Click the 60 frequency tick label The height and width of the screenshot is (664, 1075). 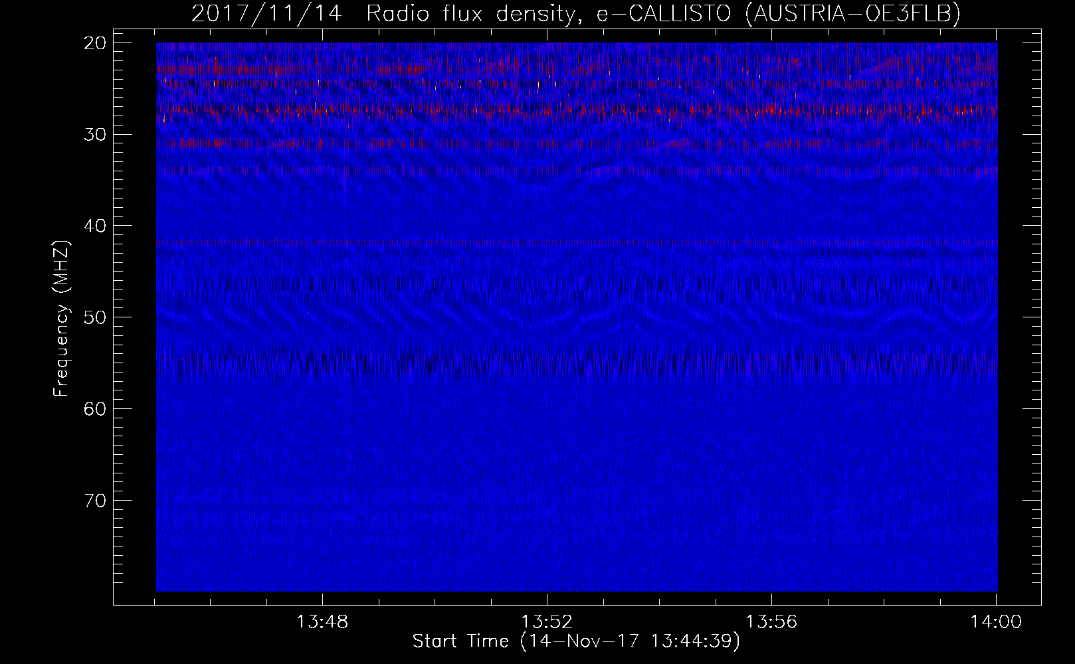[x=96, y=408]
